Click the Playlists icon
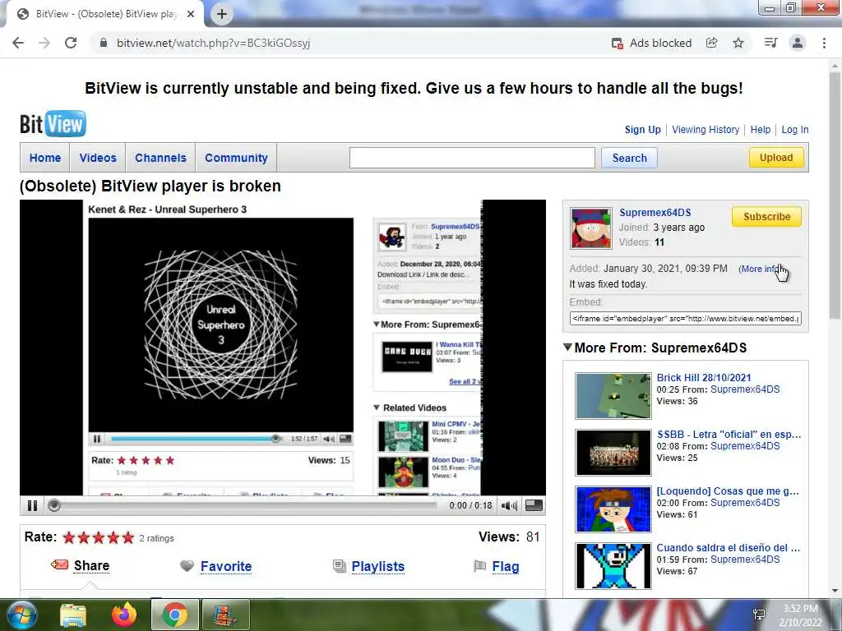This screenshot has width=842, height=631. click(340, 565)
